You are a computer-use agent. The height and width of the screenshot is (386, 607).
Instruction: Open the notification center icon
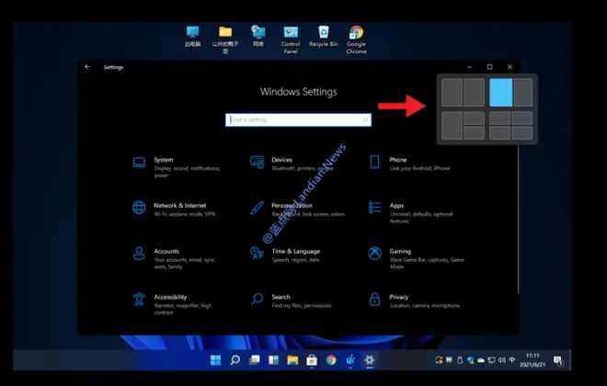tap(558, 360)
